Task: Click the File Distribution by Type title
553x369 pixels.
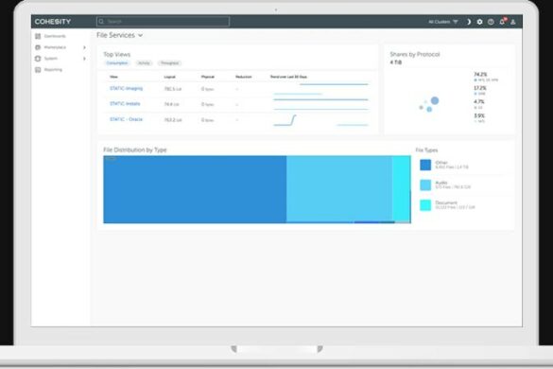Action: pyautogui.click(x=135, y=150)
